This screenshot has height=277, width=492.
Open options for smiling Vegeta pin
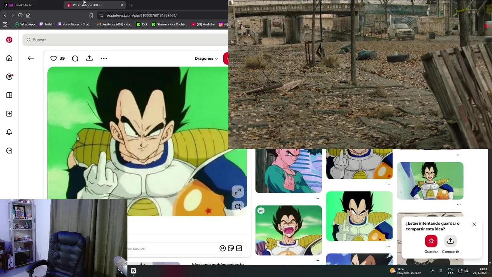point(459,205)
